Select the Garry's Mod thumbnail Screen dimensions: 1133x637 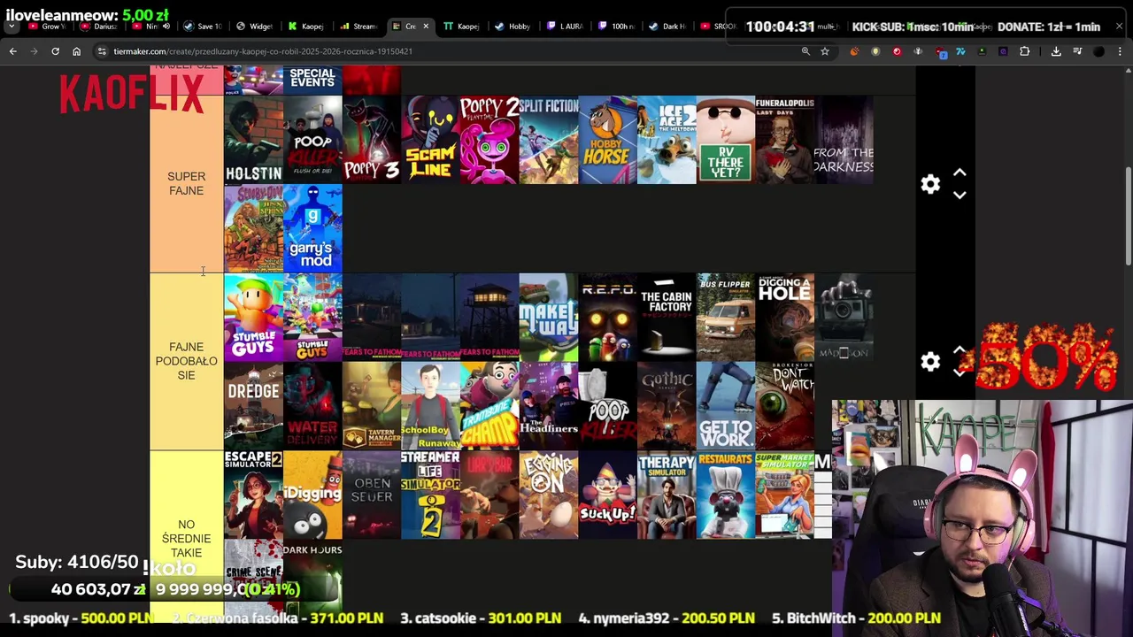pos(312,228)
